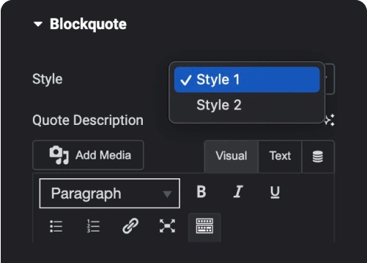
Task: Insert a bulleted list
Action: [x=56, y=226]
